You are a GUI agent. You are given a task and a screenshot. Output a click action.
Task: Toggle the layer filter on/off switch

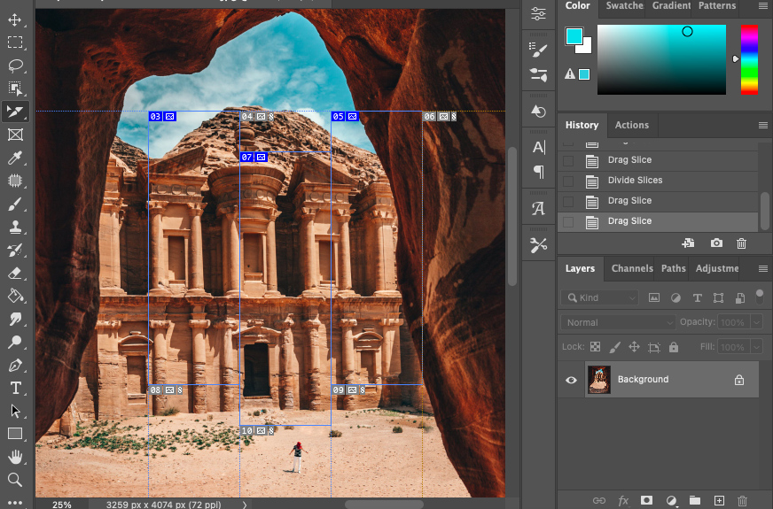759,296
